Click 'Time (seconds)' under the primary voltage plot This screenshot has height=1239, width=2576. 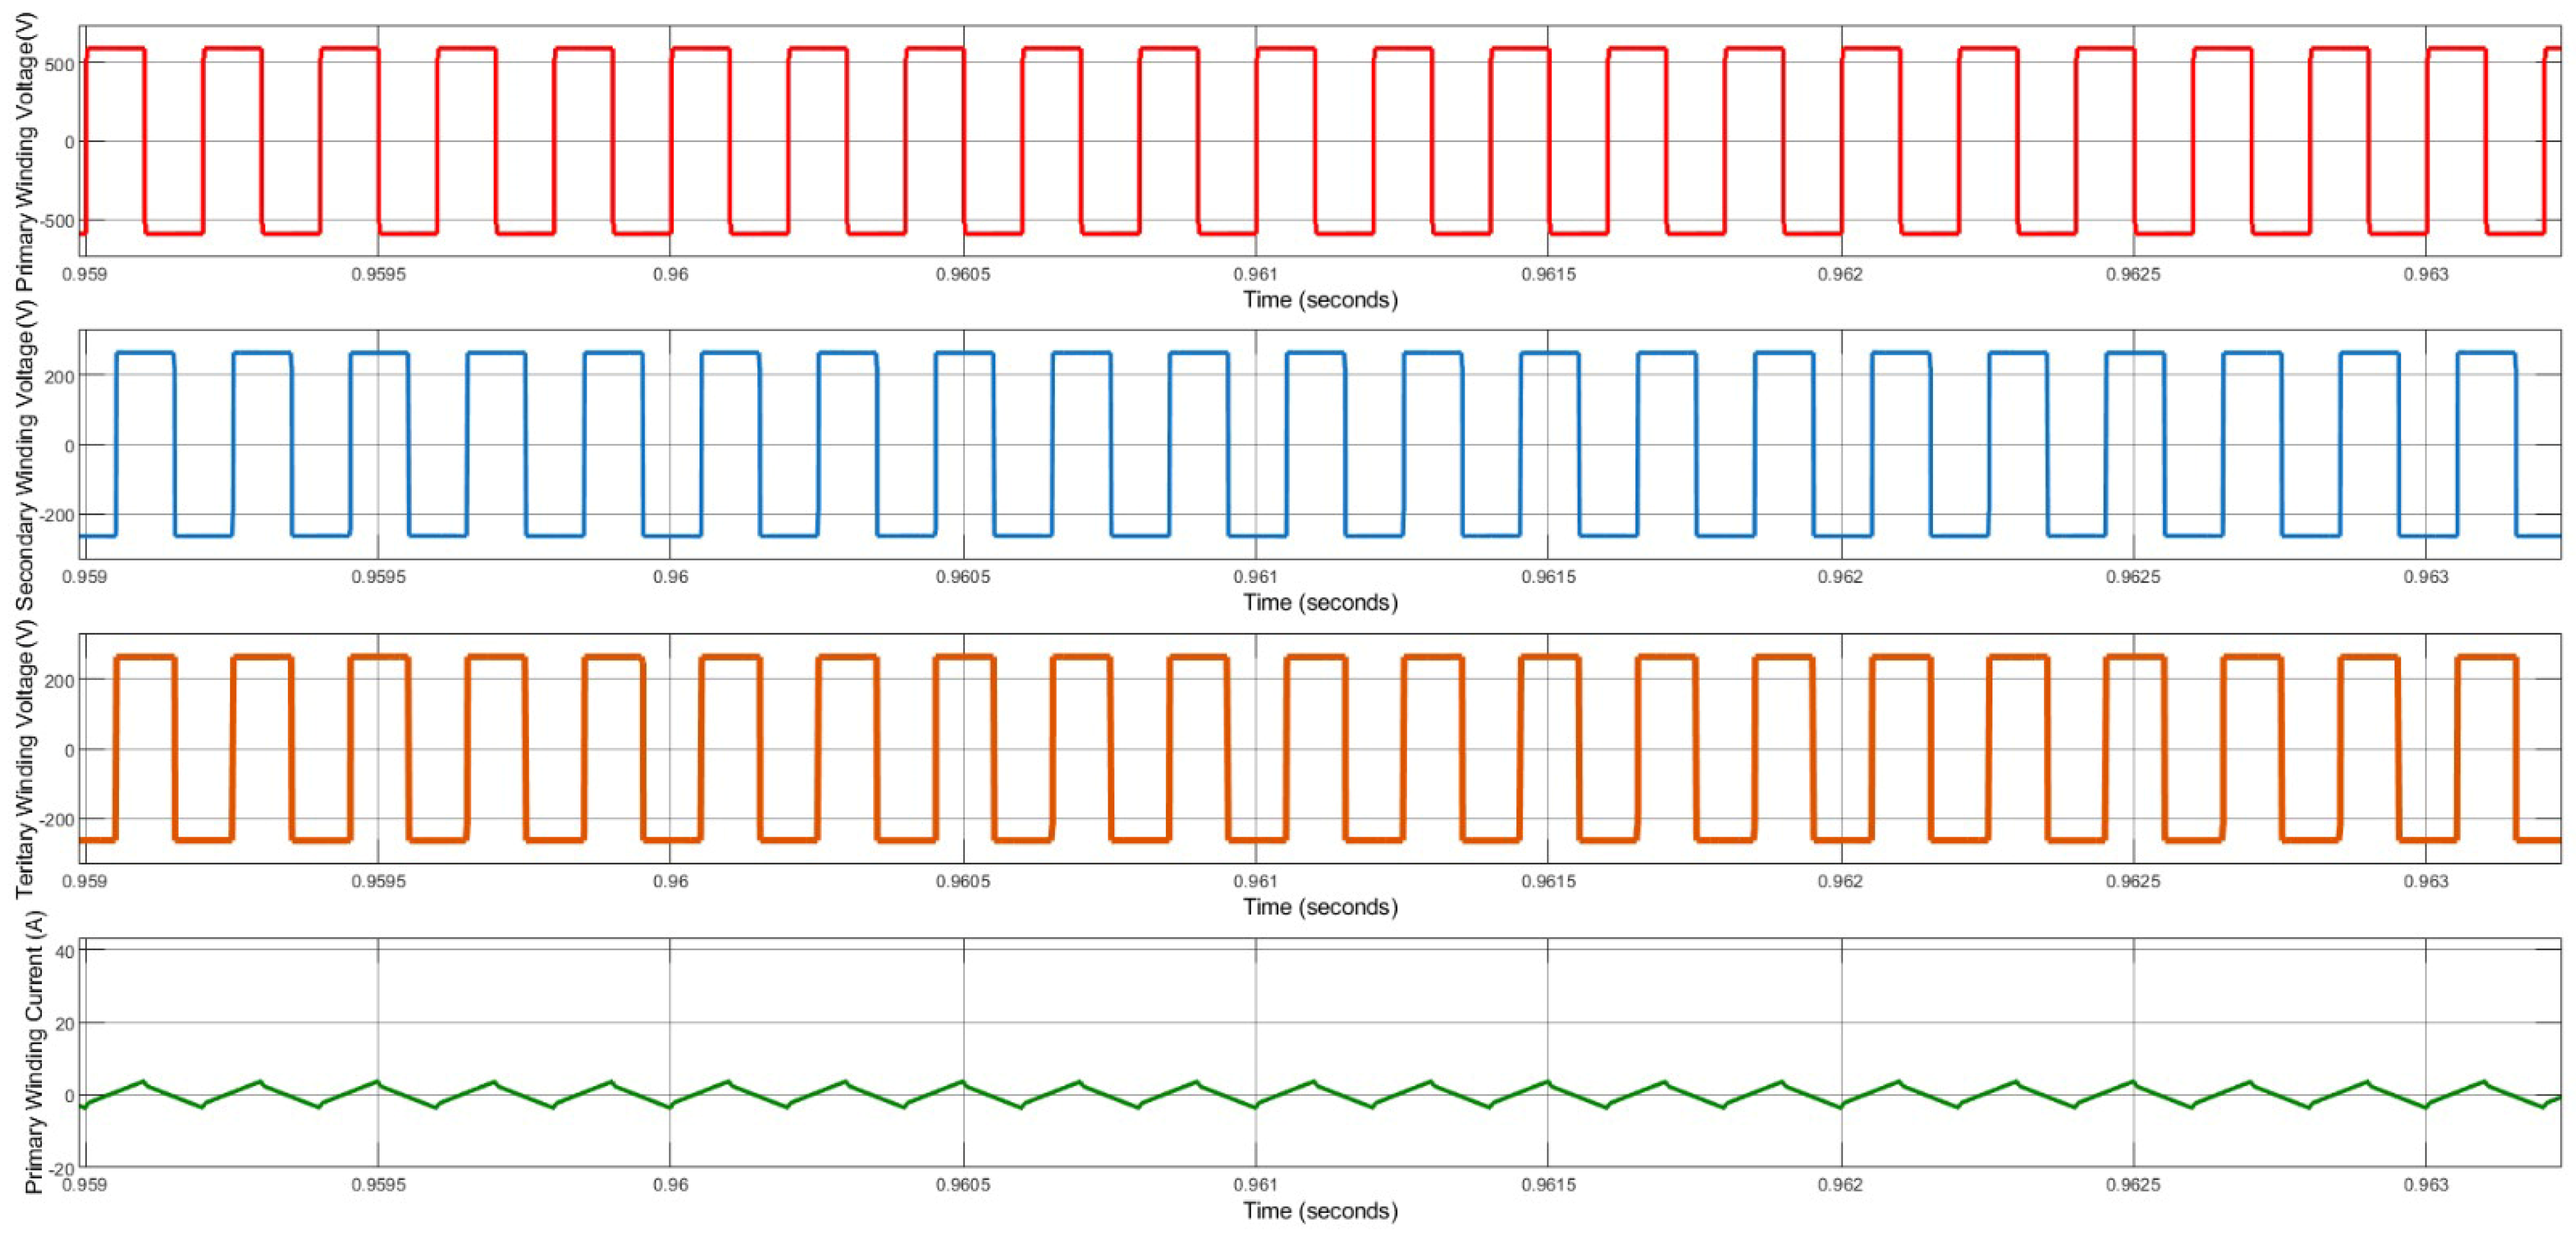point(1320,299)
